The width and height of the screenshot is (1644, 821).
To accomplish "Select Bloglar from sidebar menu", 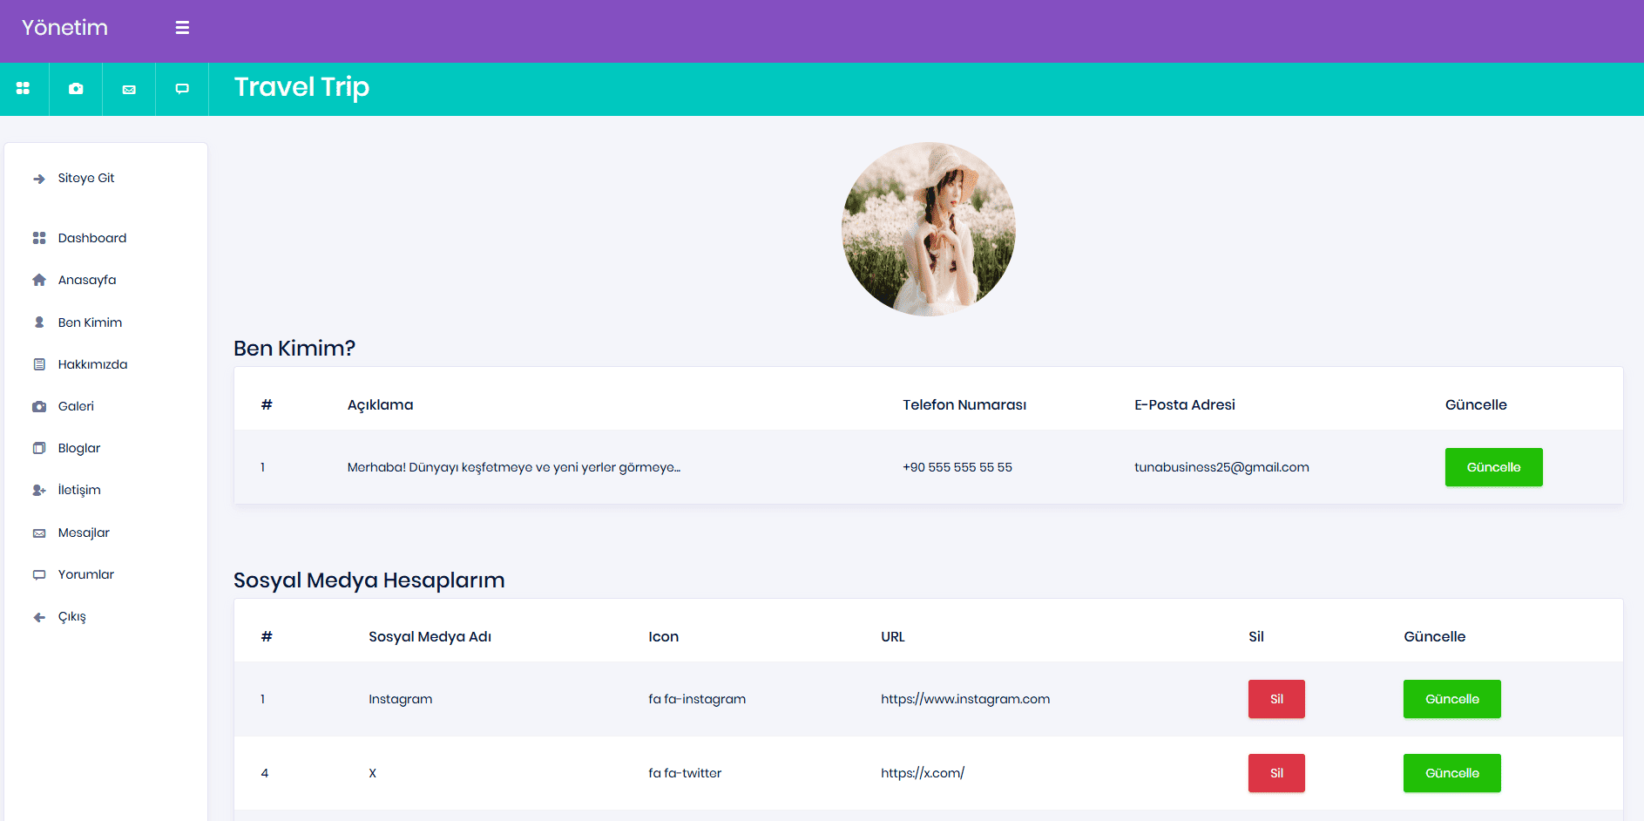I will [x=79, y=448].
